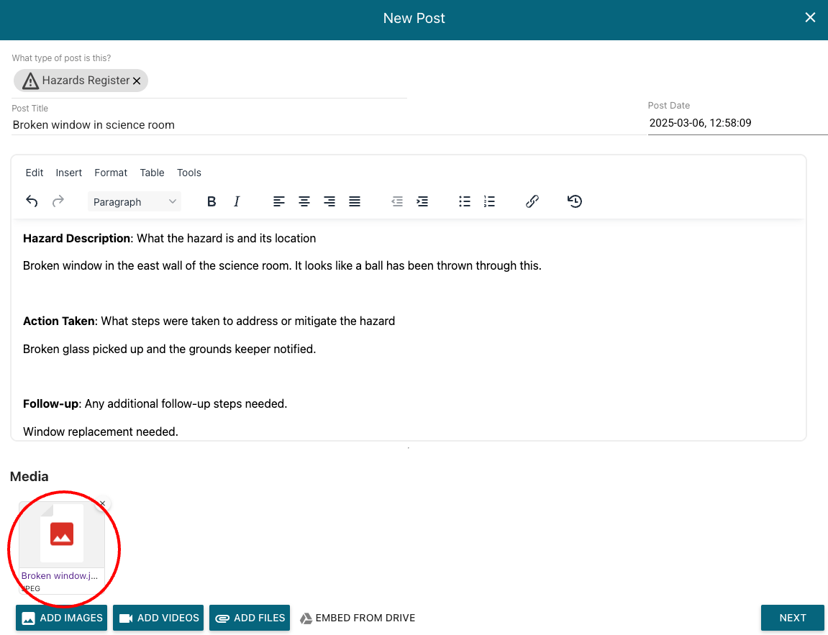The image size is (828, 635).
Task: Justify the paragraph text
Action: coord(355,201)
